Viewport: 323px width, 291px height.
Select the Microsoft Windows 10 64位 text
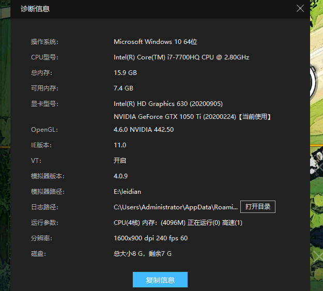click(156, 41)
